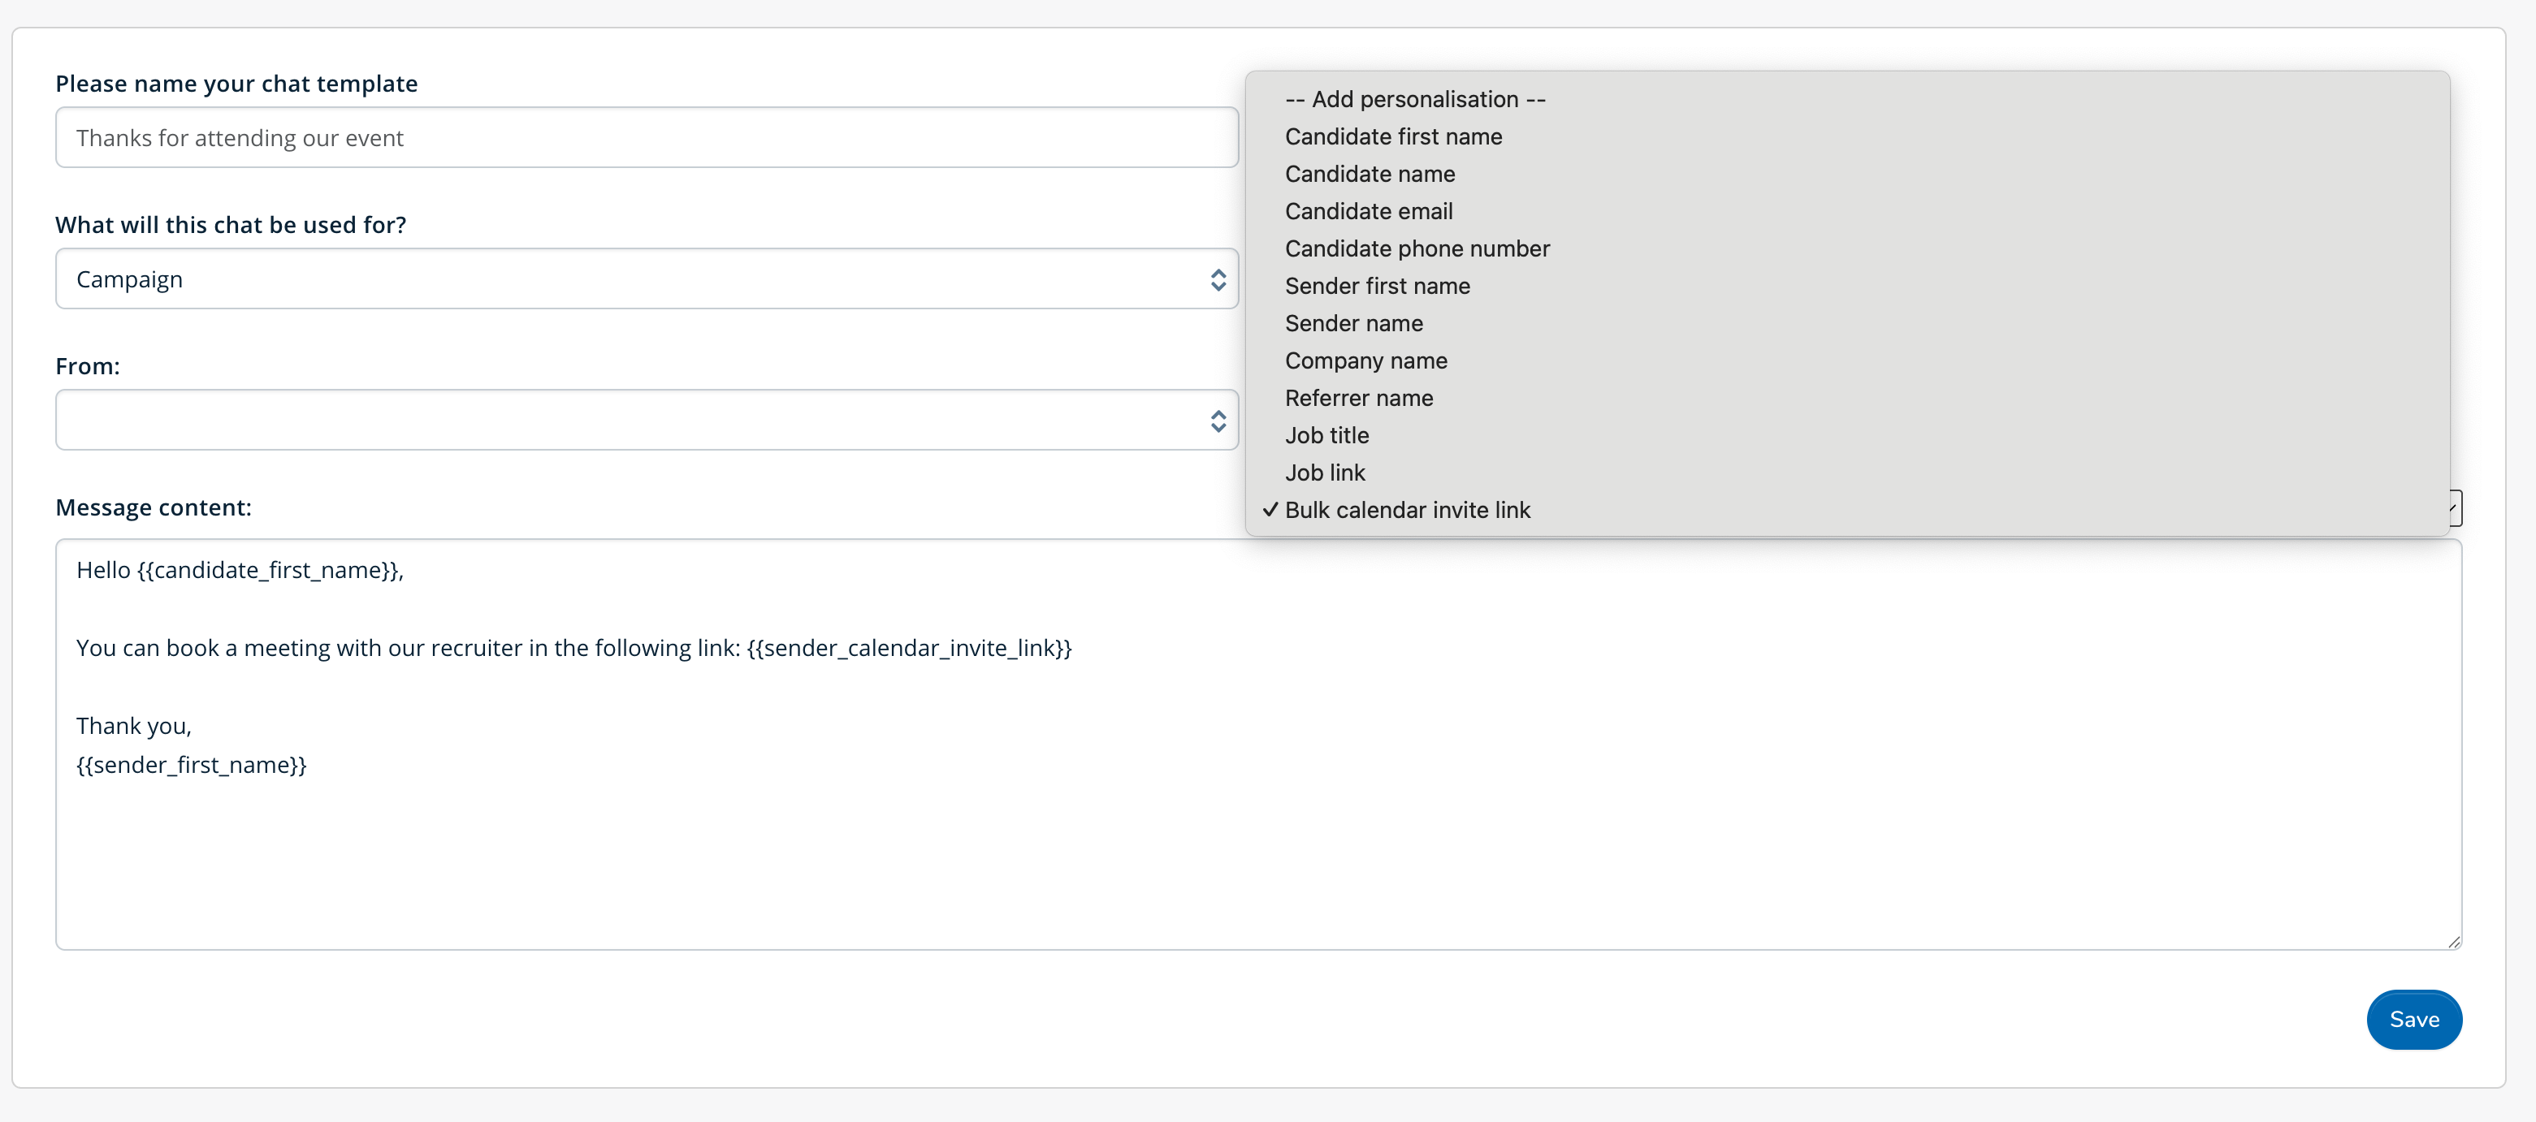Click the chat template name field
Image resolution: width=2536 pixels, height=1122 pixels.
click(646, 138)
